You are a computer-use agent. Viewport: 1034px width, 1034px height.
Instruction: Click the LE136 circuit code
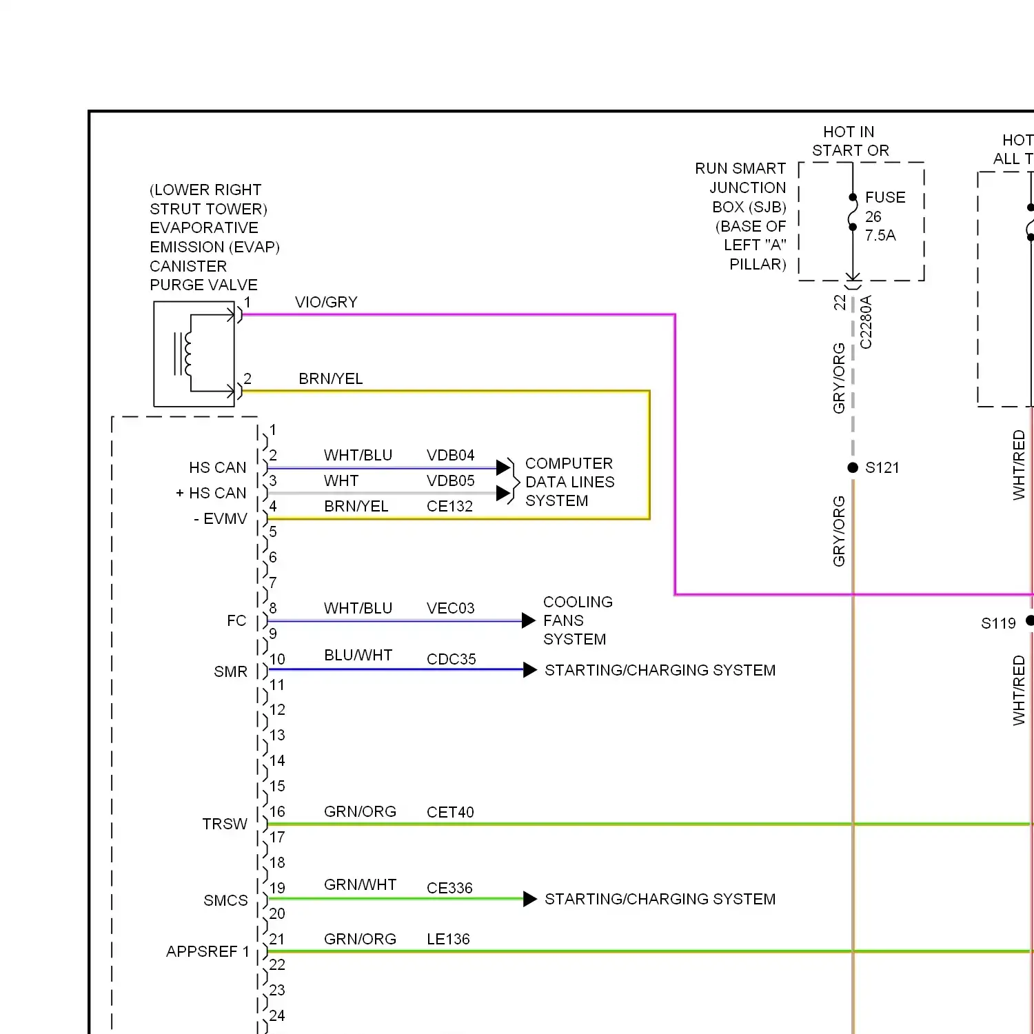448,939
